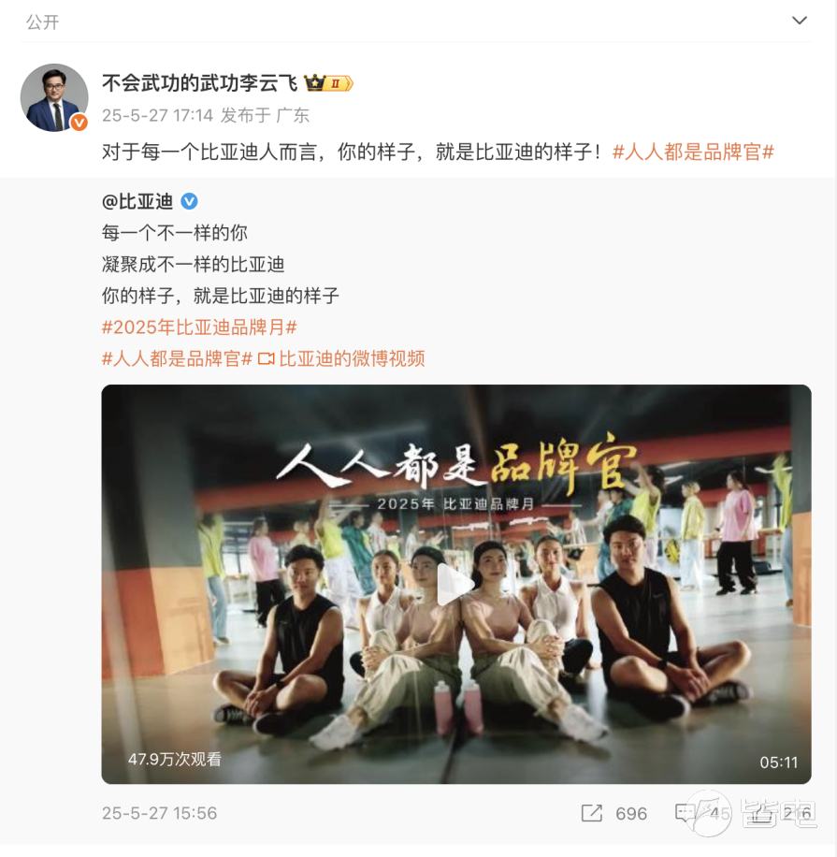Click the video camera icon before 比亚迪的微博视频

click(x=267, y=359)
